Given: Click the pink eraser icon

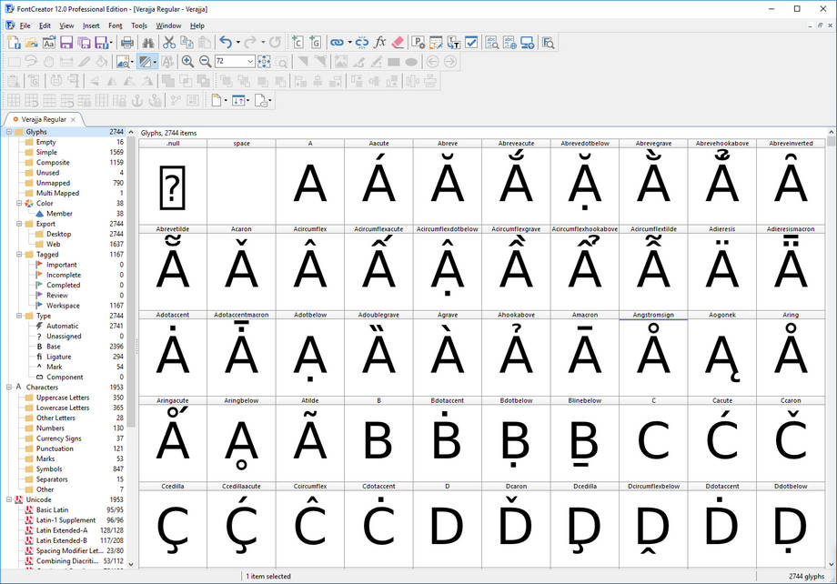Looking at the screenshot, I should pyautogui.click(x=397, y=43).
